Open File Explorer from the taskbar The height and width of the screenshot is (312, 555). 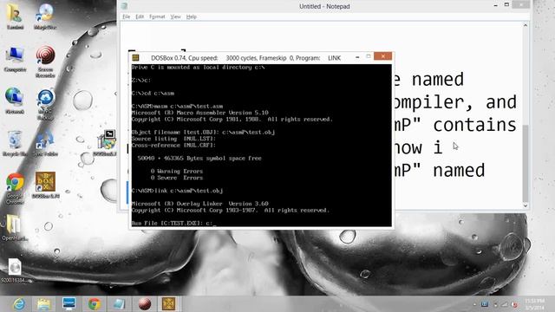pyautogui.click(x=44, y=304)
